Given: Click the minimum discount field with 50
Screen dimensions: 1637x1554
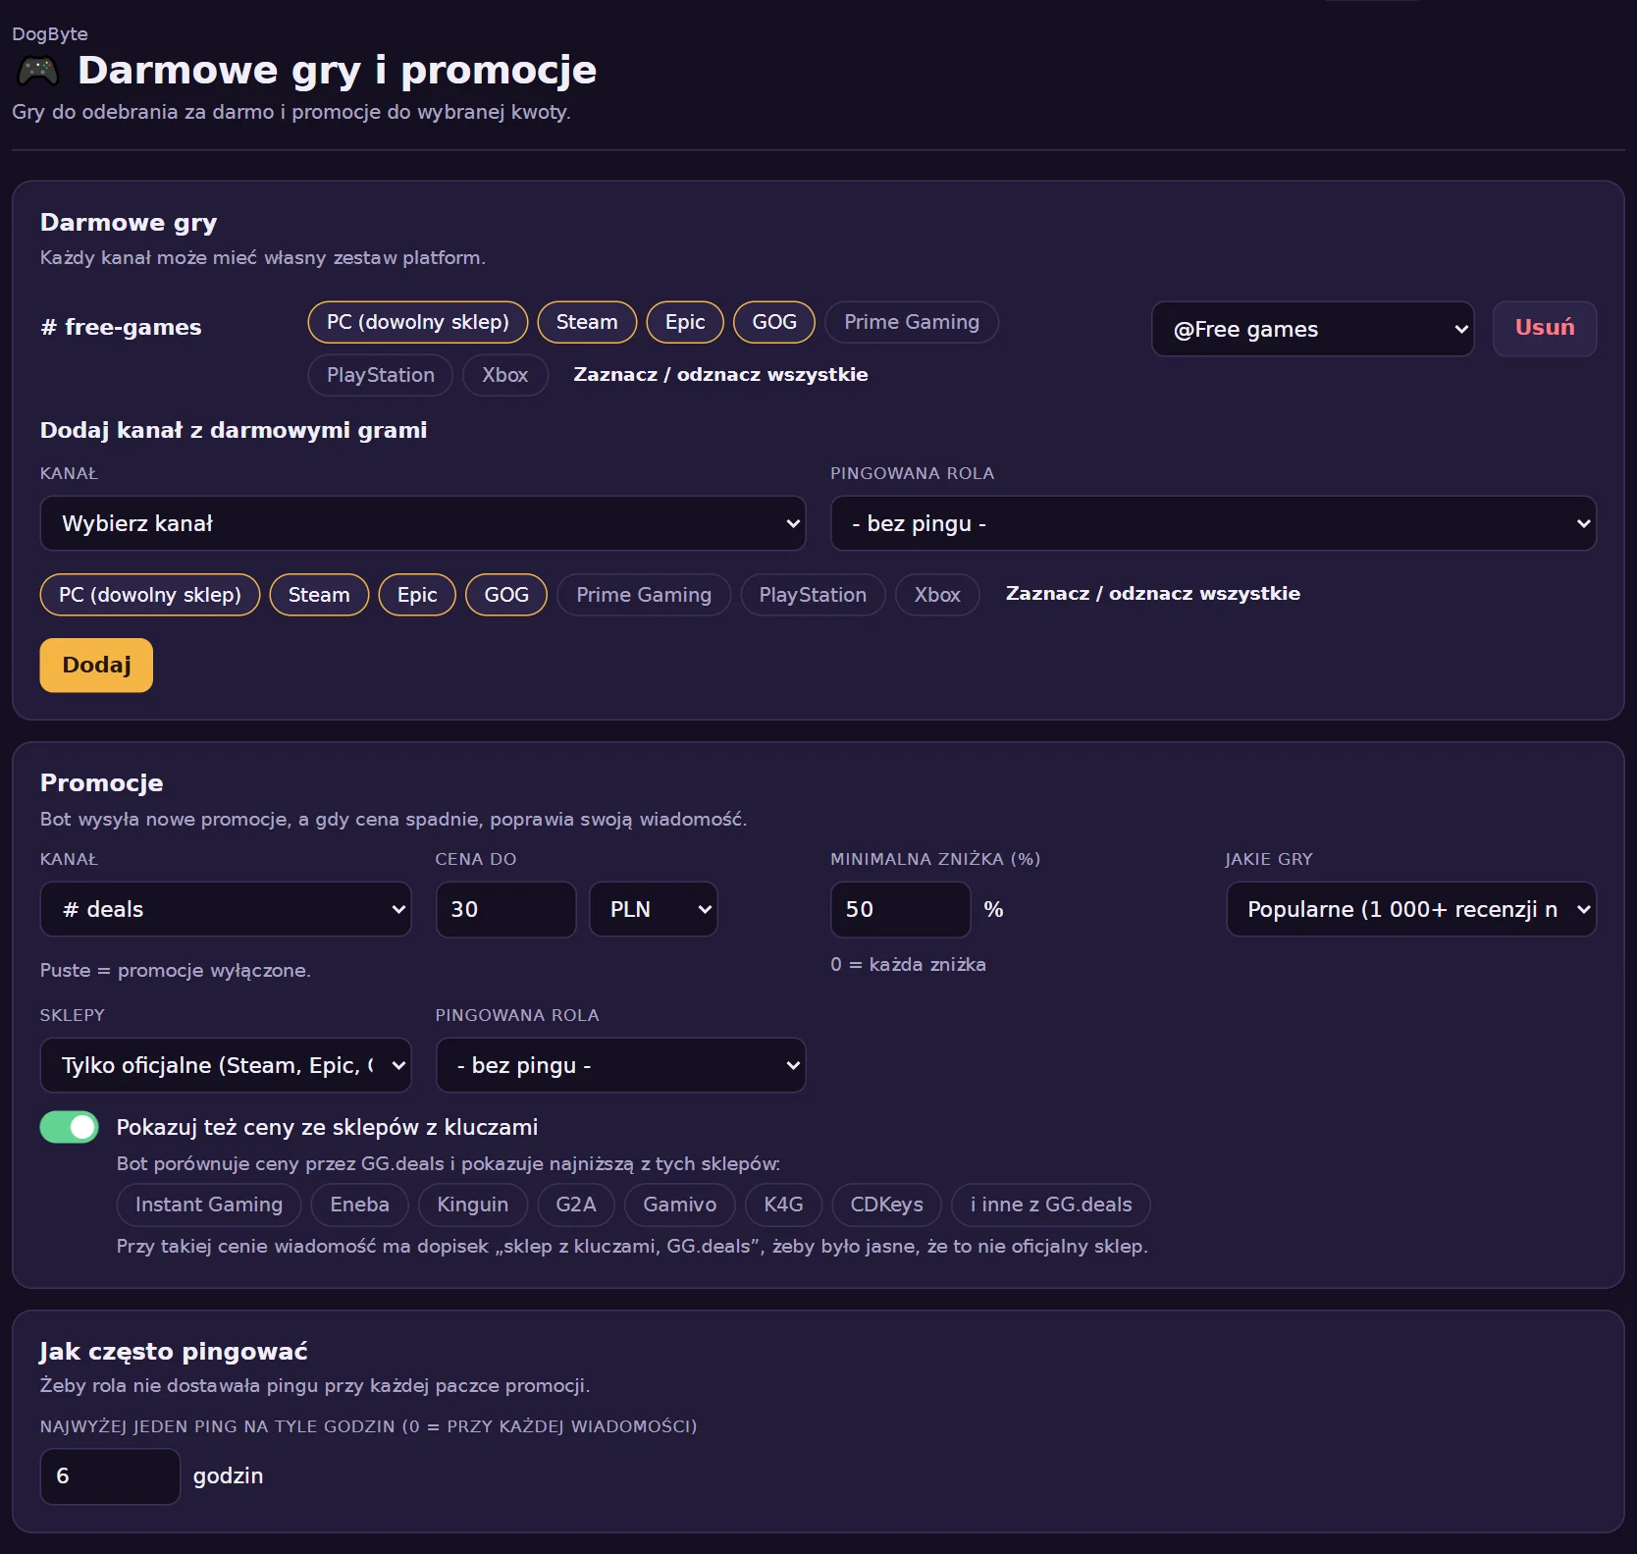Looking at the screenshot, I should point(901,909).
